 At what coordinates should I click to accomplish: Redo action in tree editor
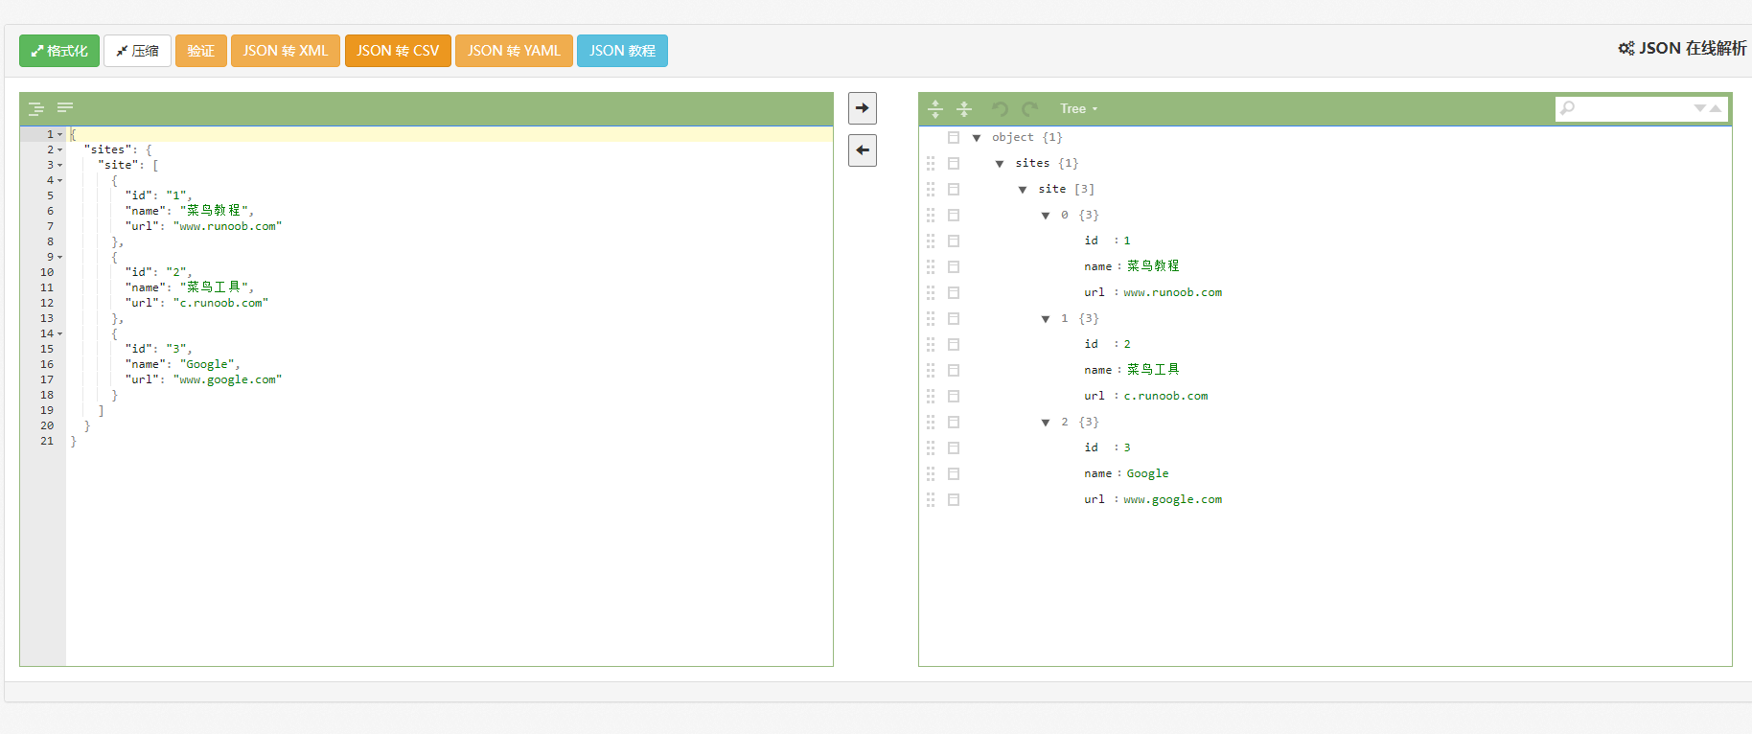tap(1030, 108)
